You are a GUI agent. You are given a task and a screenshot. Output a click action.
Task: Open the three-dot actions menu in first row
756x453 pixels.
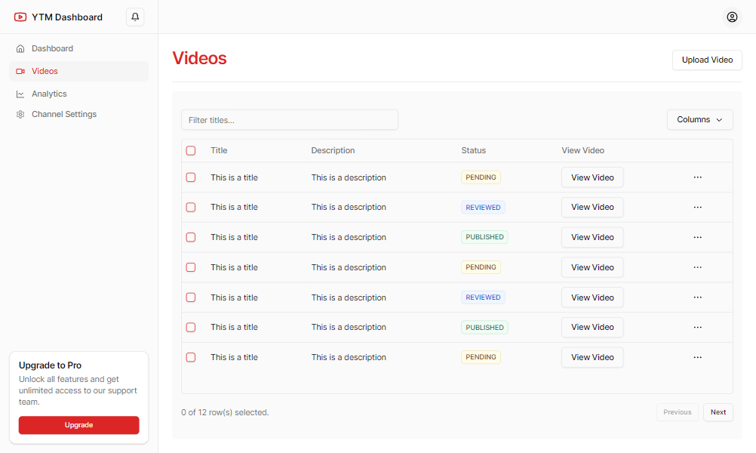697,177
